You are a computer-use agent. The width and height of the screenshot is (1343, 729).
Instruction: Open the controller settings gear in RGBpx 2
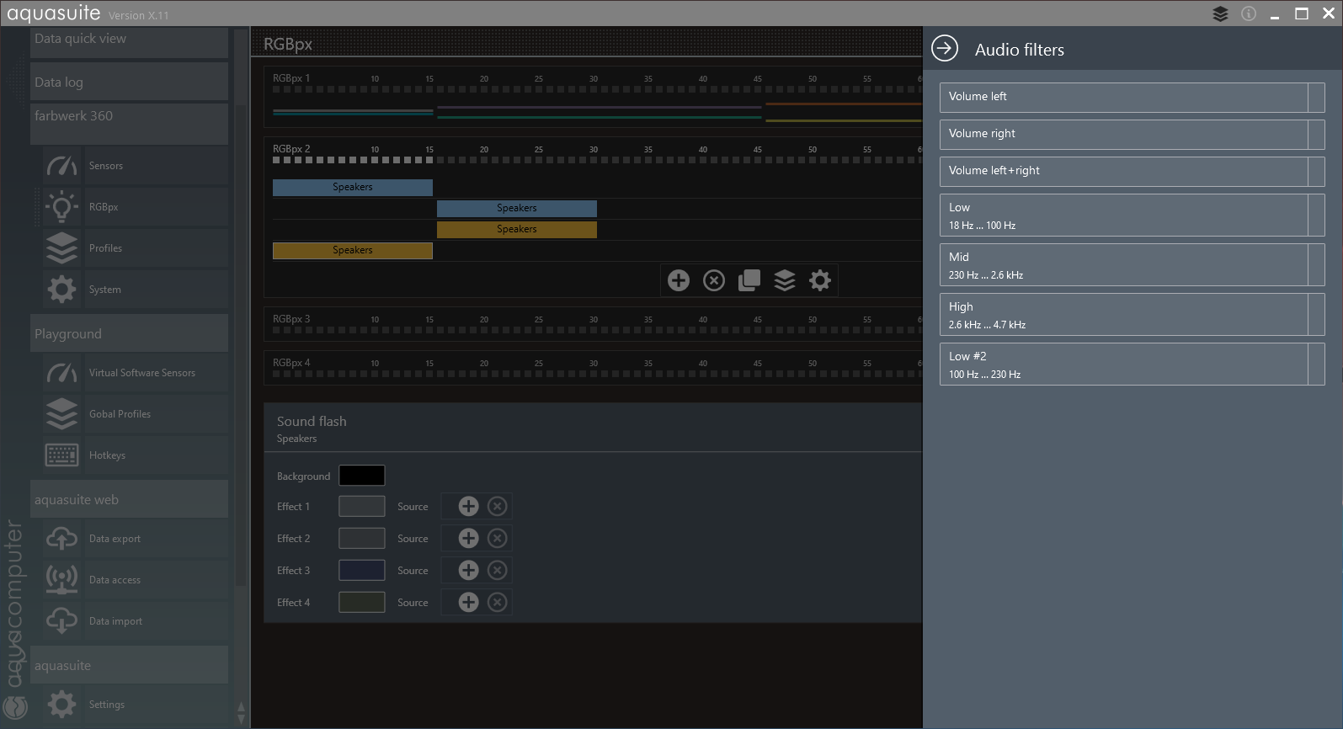(x=820, y=280)
